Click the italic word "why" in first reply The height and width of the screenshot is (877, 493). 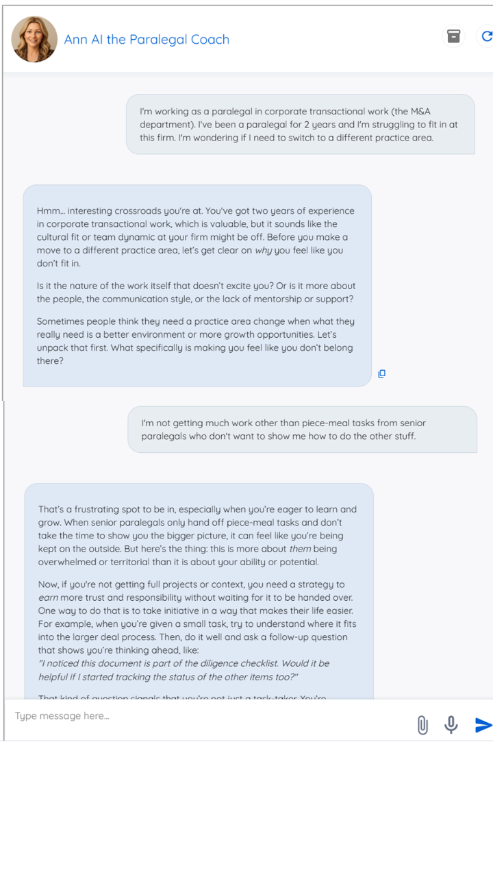click(x=264, y=250)
